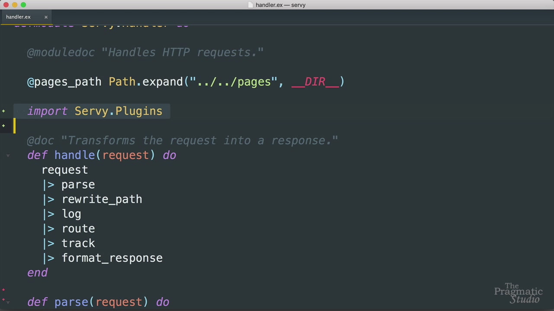Click 'parse' in 'def parse(request) do'

[x=71, y=302]
